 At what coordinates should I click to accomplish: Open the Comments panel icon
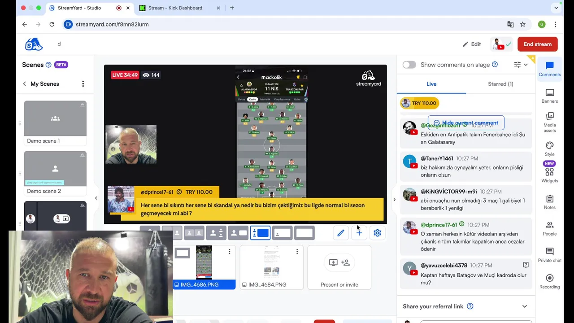click(550, 69)
